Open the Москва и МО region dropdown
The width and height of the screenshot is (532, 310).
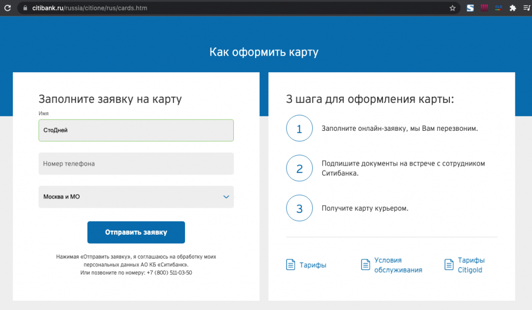(136, 197)
